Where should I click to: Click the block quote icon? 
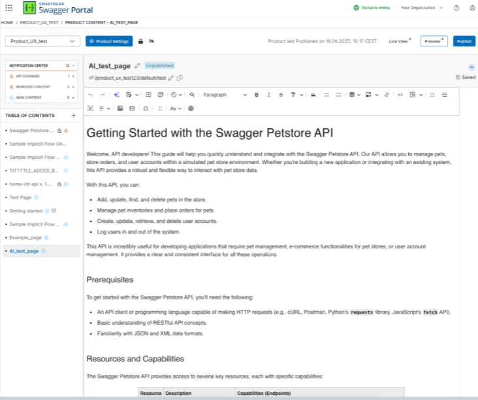[x=314, y=95]
